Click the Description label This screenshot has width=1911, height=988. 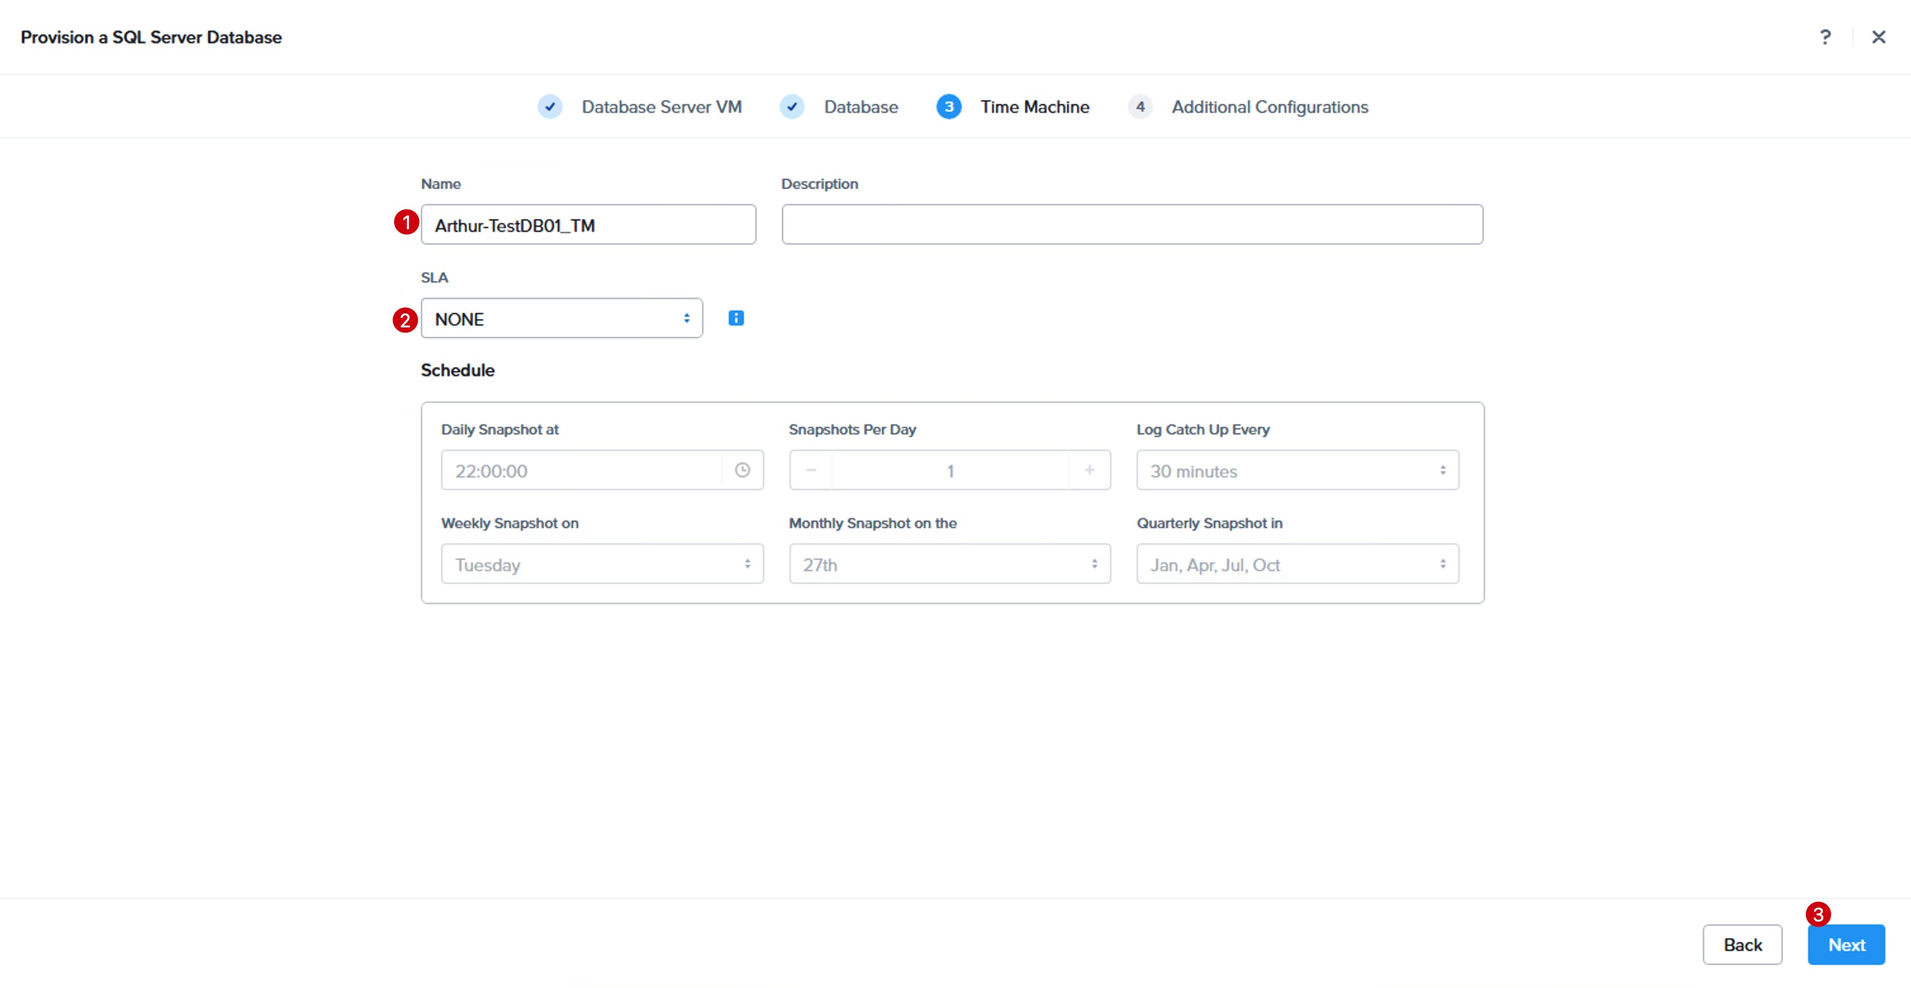(819, 184)
